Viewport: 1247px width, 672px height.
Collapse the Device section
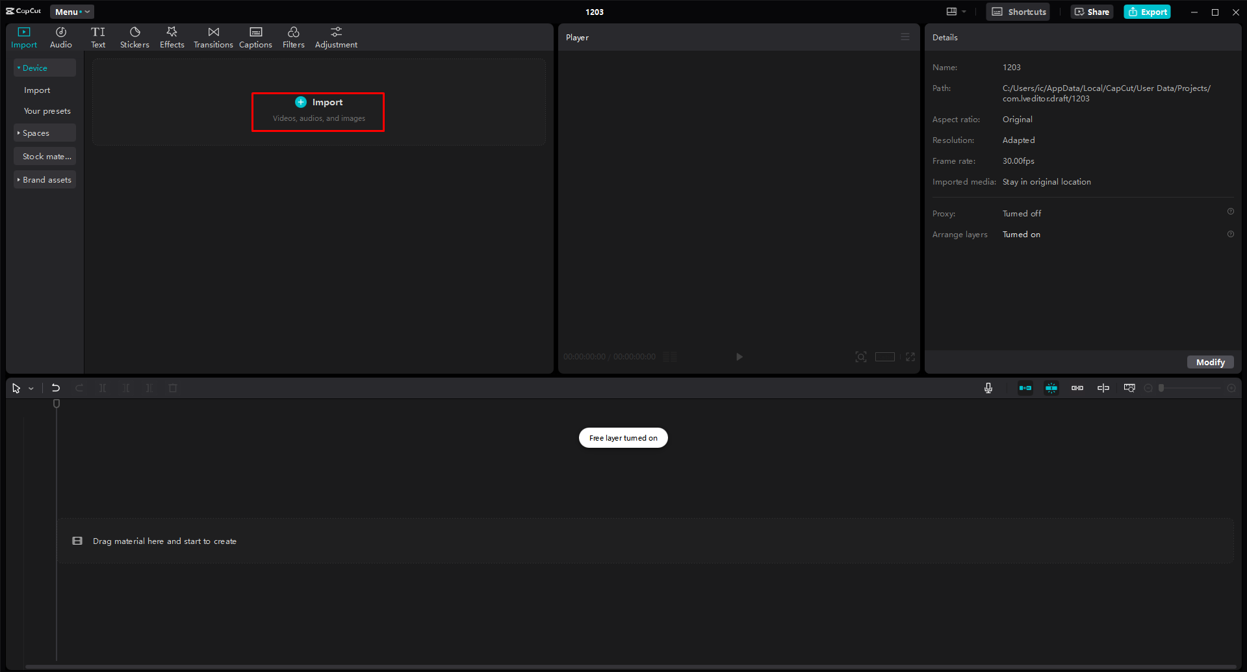45,68
